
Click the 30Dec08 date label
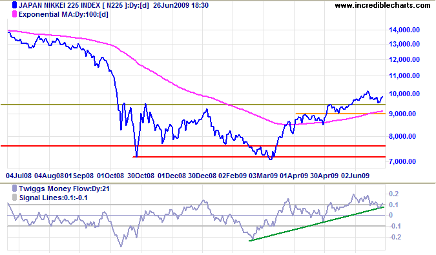[202, 176]
